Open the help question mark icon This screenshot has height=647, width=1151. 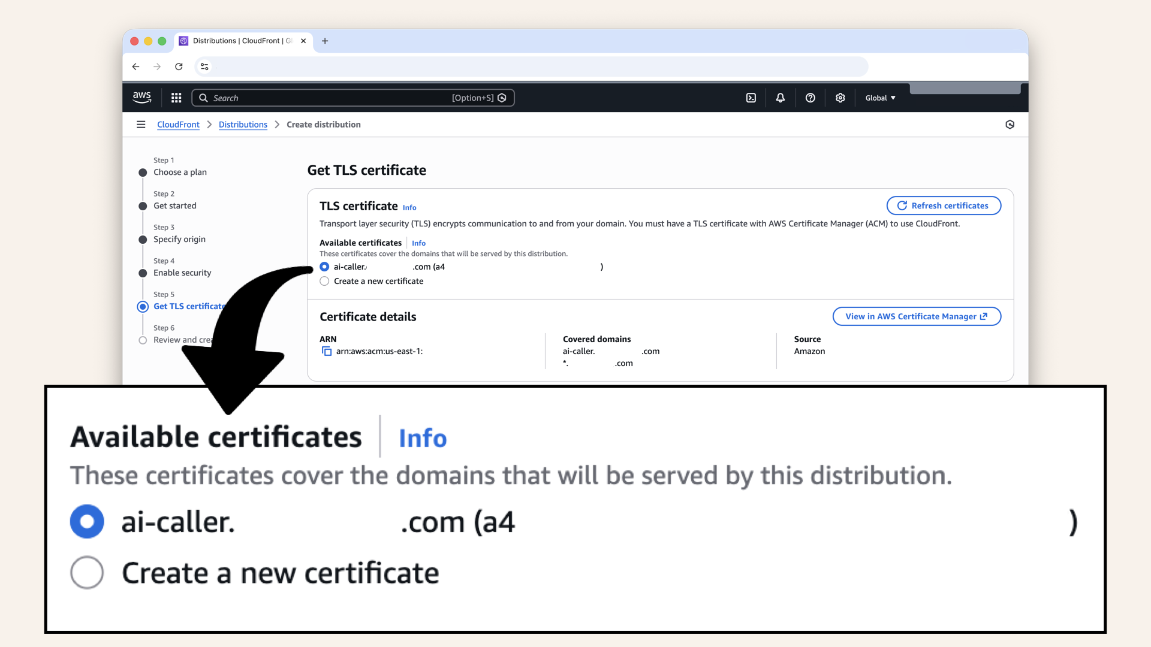point(810,98)
